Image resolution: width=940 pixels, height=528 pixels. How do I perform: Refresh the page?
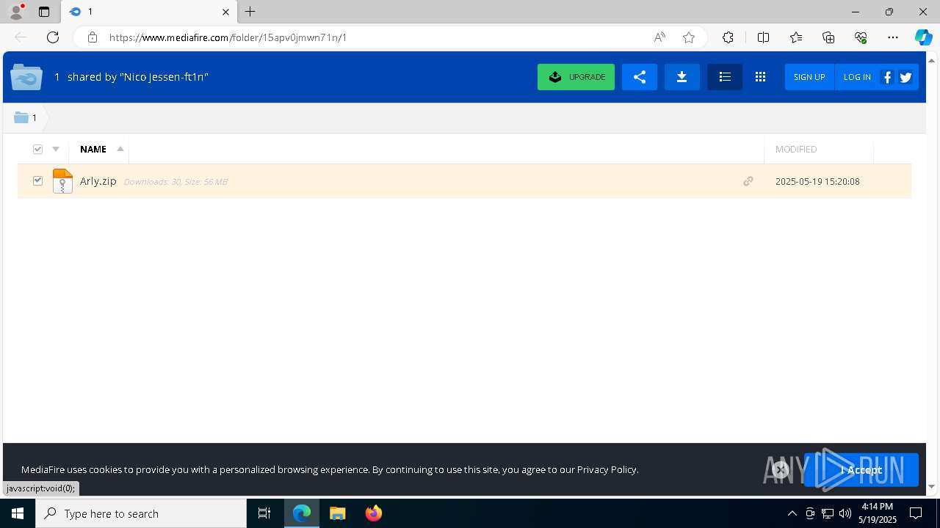(x=53, y=37)
